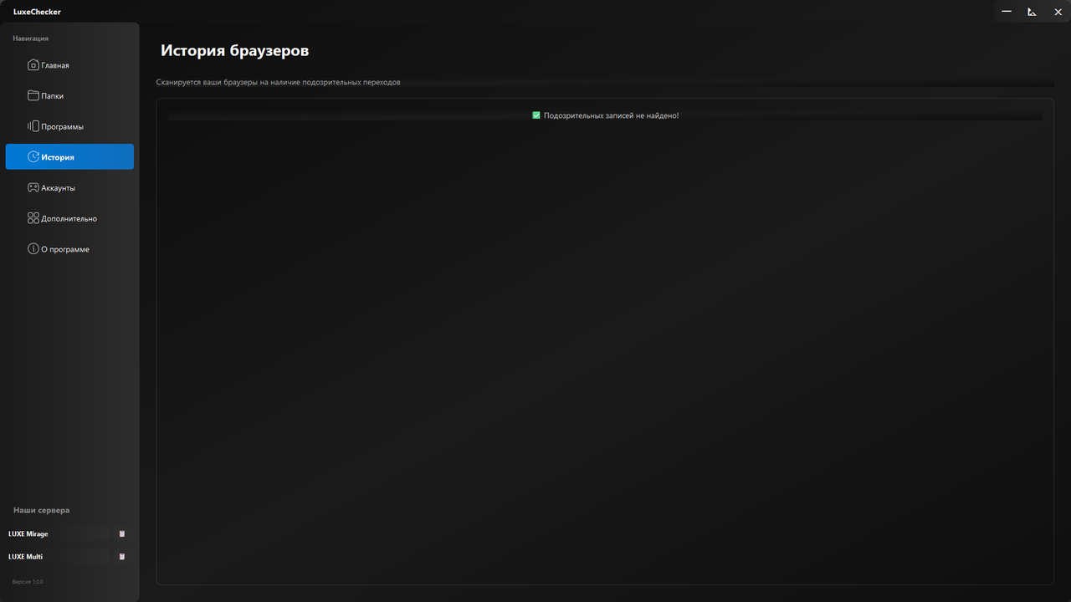Close the LuxeChecker window

pos(1058,12)
